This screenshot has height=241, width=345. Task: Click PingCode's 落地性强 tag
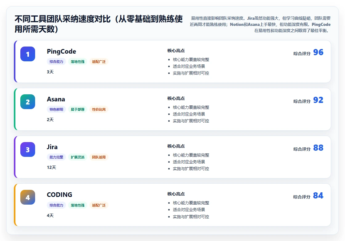pos(77,62)
